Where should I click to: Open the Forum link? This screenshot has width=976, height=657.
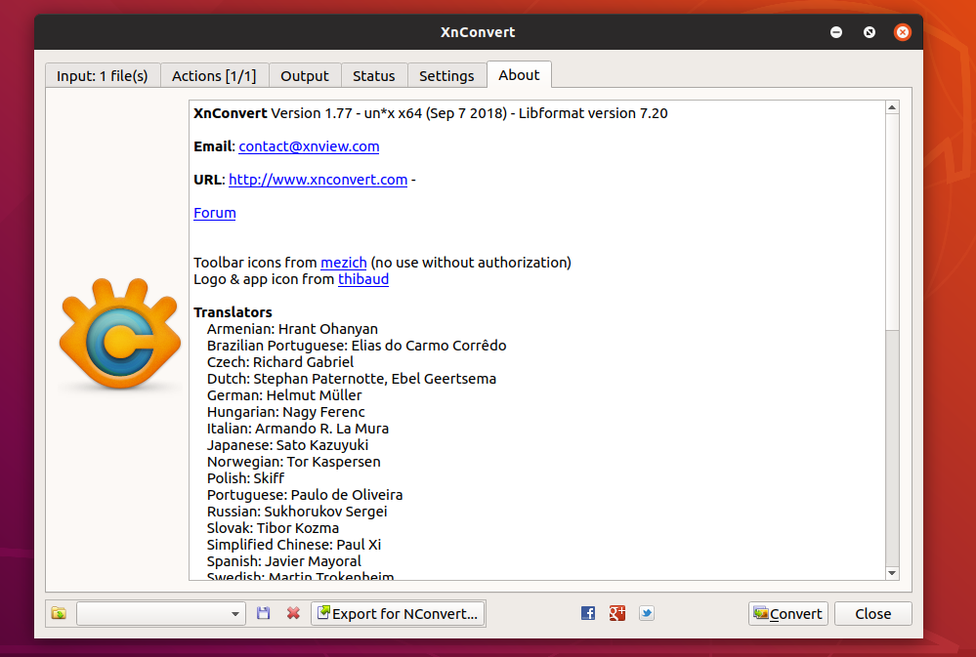(215, 213)
